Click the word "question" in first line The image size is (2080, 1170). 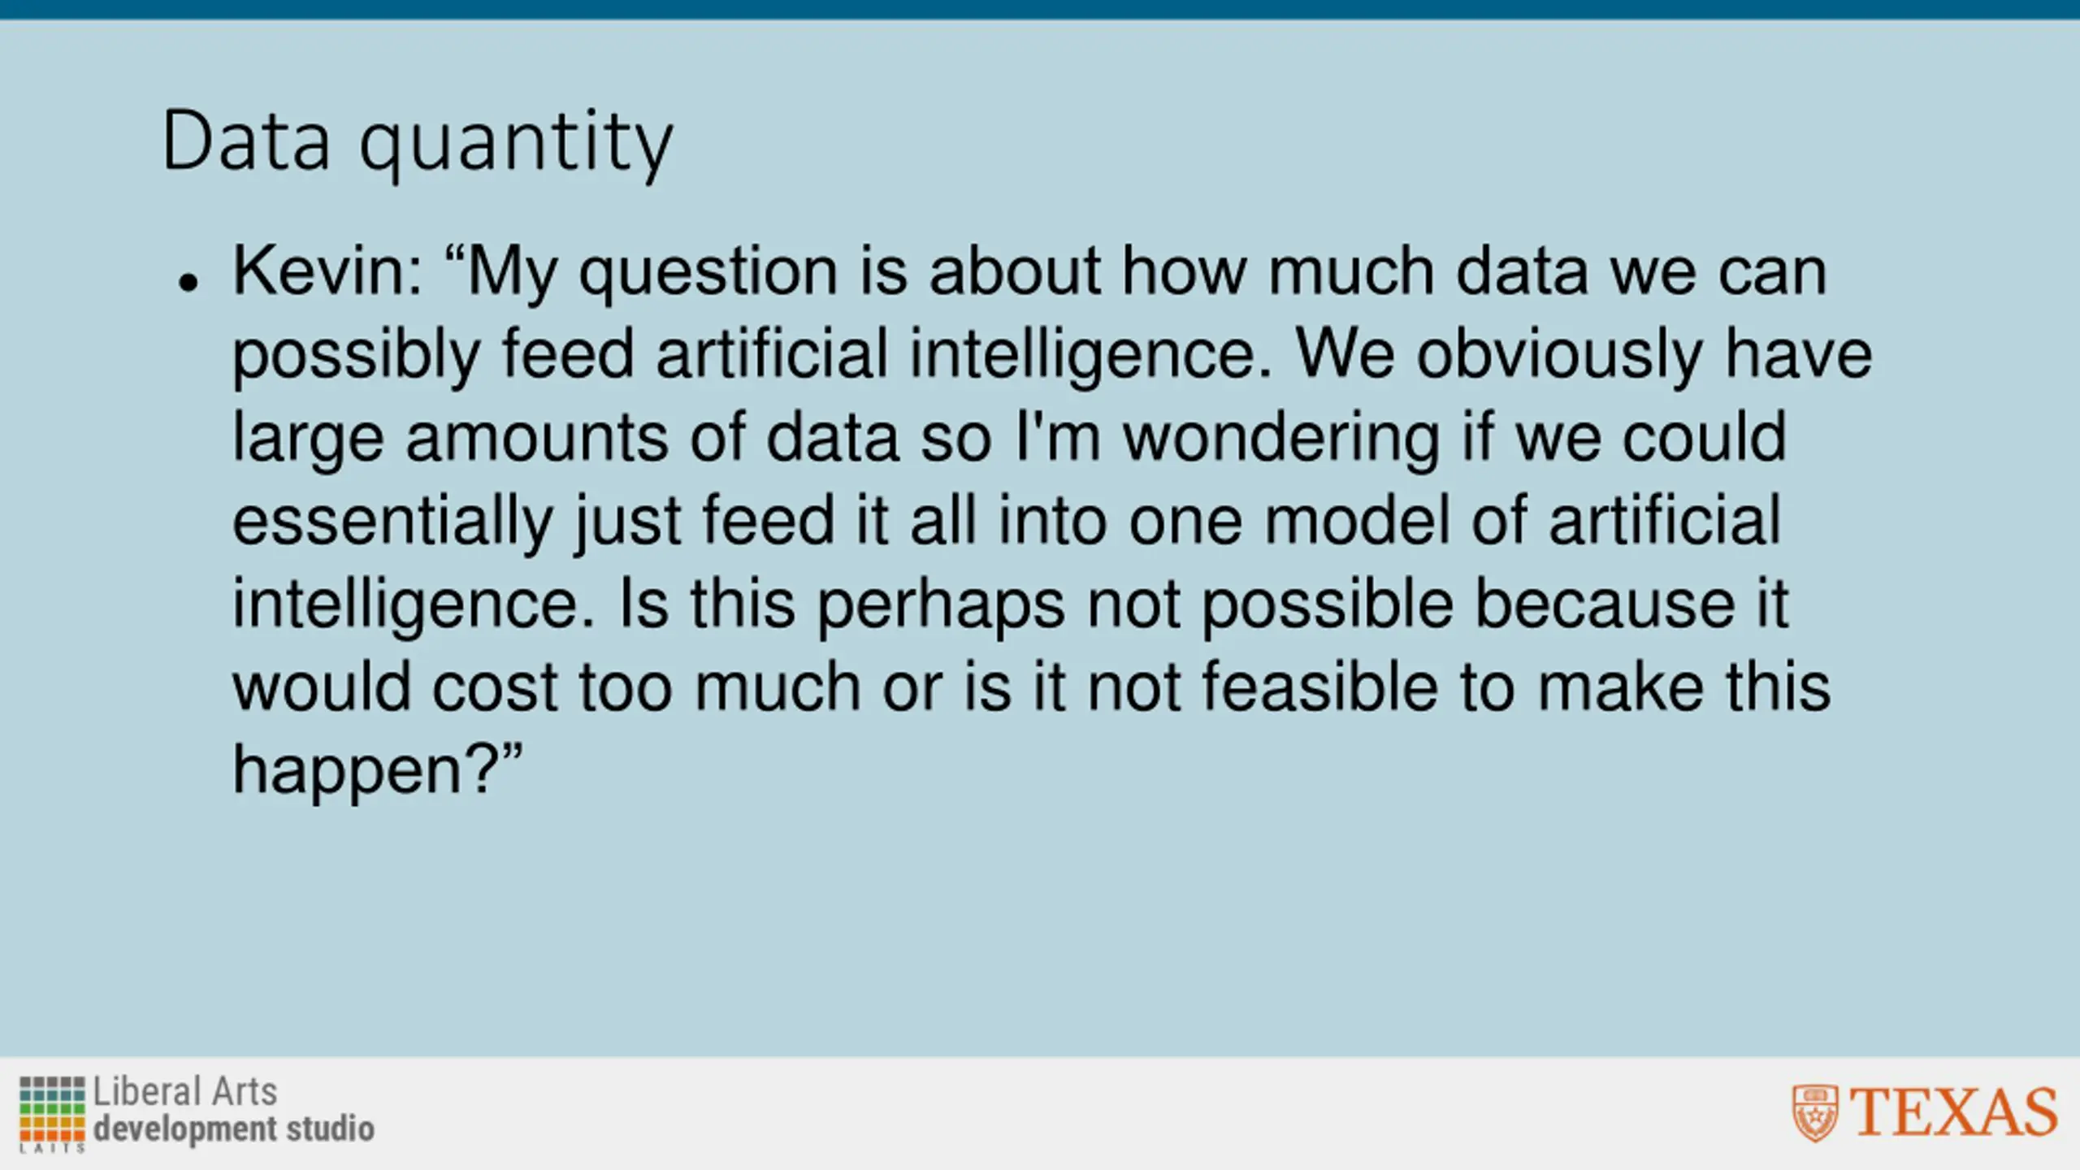click(708, 273)
